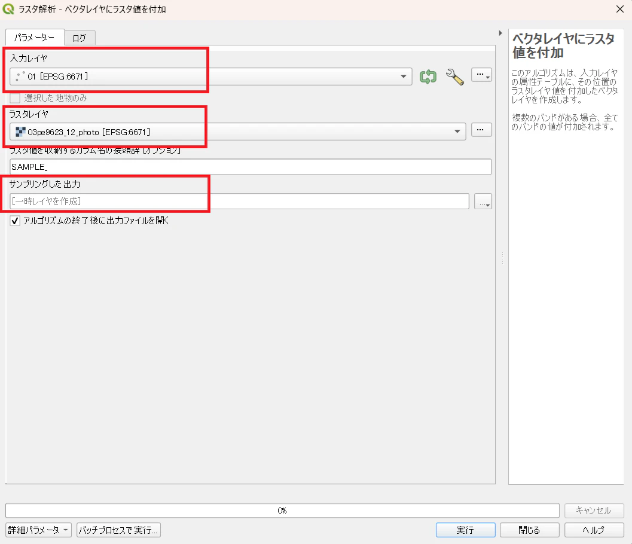Viewport: 632px width, 544px height.
Task: Click the サンプリングした出力 output path field
Action: click(239, 201)
